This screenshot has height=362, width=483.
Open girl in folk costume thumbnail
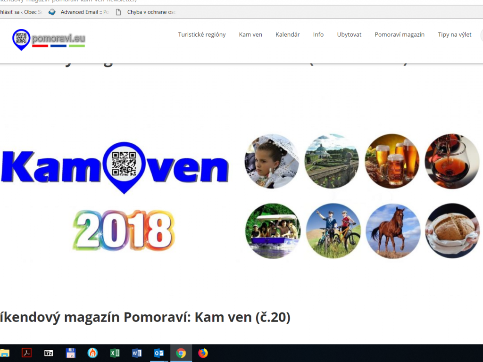pyautogui.click(x=272, y=161)
